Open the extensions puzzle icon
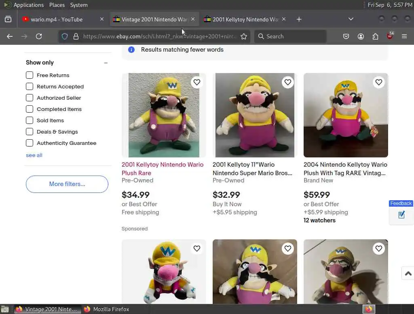Viewport: 414px width, 314px height. [x=375, y=36]
